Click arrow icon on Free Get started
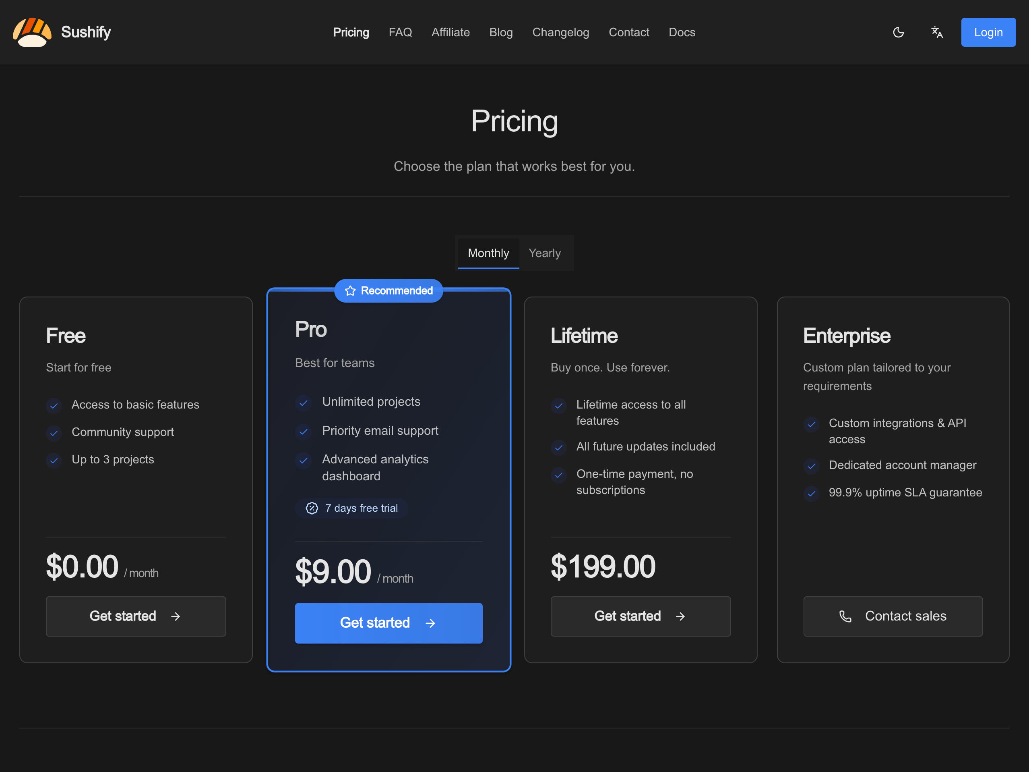The image size is (1029, 772). click(176, 616)
